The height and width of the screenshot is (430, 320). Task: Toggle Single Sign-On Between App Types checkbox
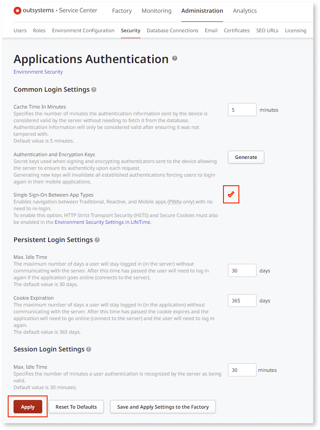click(231, 194)
